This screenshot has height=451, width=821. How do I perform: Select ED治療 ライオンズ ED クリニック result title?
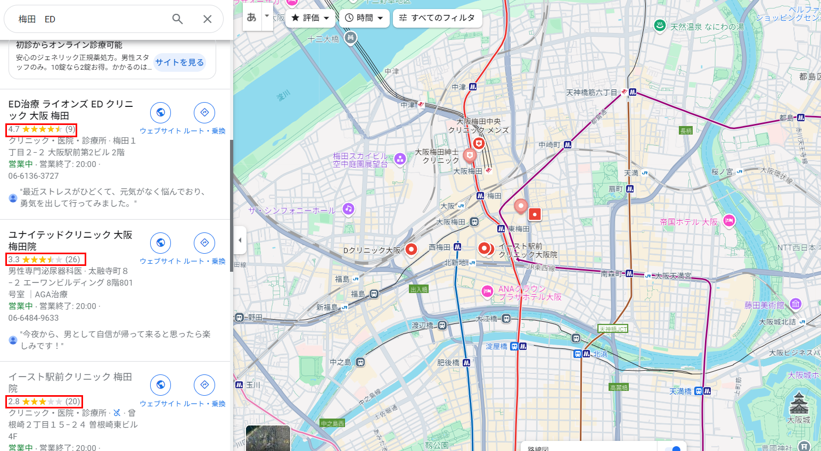(71, 110)
